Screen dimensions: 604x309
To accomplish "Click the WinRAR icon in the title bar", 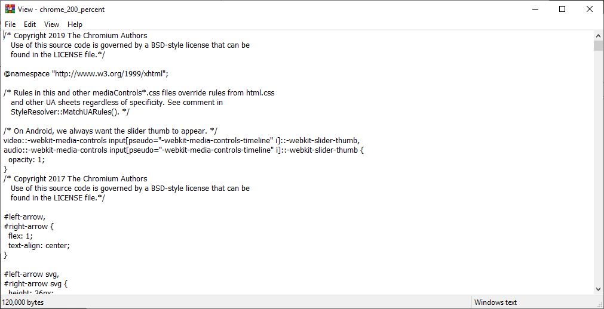I will coord(10,9).
